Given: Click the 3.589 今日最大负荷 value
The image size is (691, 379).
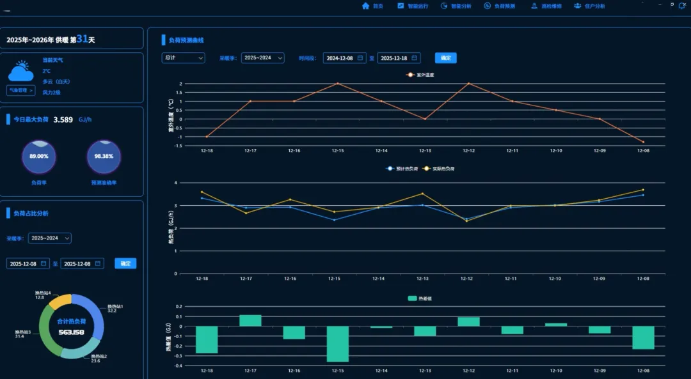Looking at the screenshot, I should pyautogui.click(x=63, y=120).
